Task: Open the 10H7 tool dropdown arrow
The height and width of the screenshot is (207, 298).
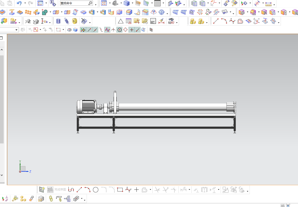Action: pos(177,23)
